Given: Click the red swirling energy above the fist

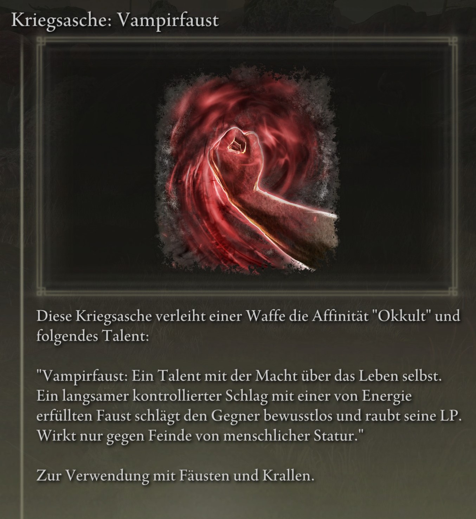Looking at the screenshot, I should tap(246, 102).
